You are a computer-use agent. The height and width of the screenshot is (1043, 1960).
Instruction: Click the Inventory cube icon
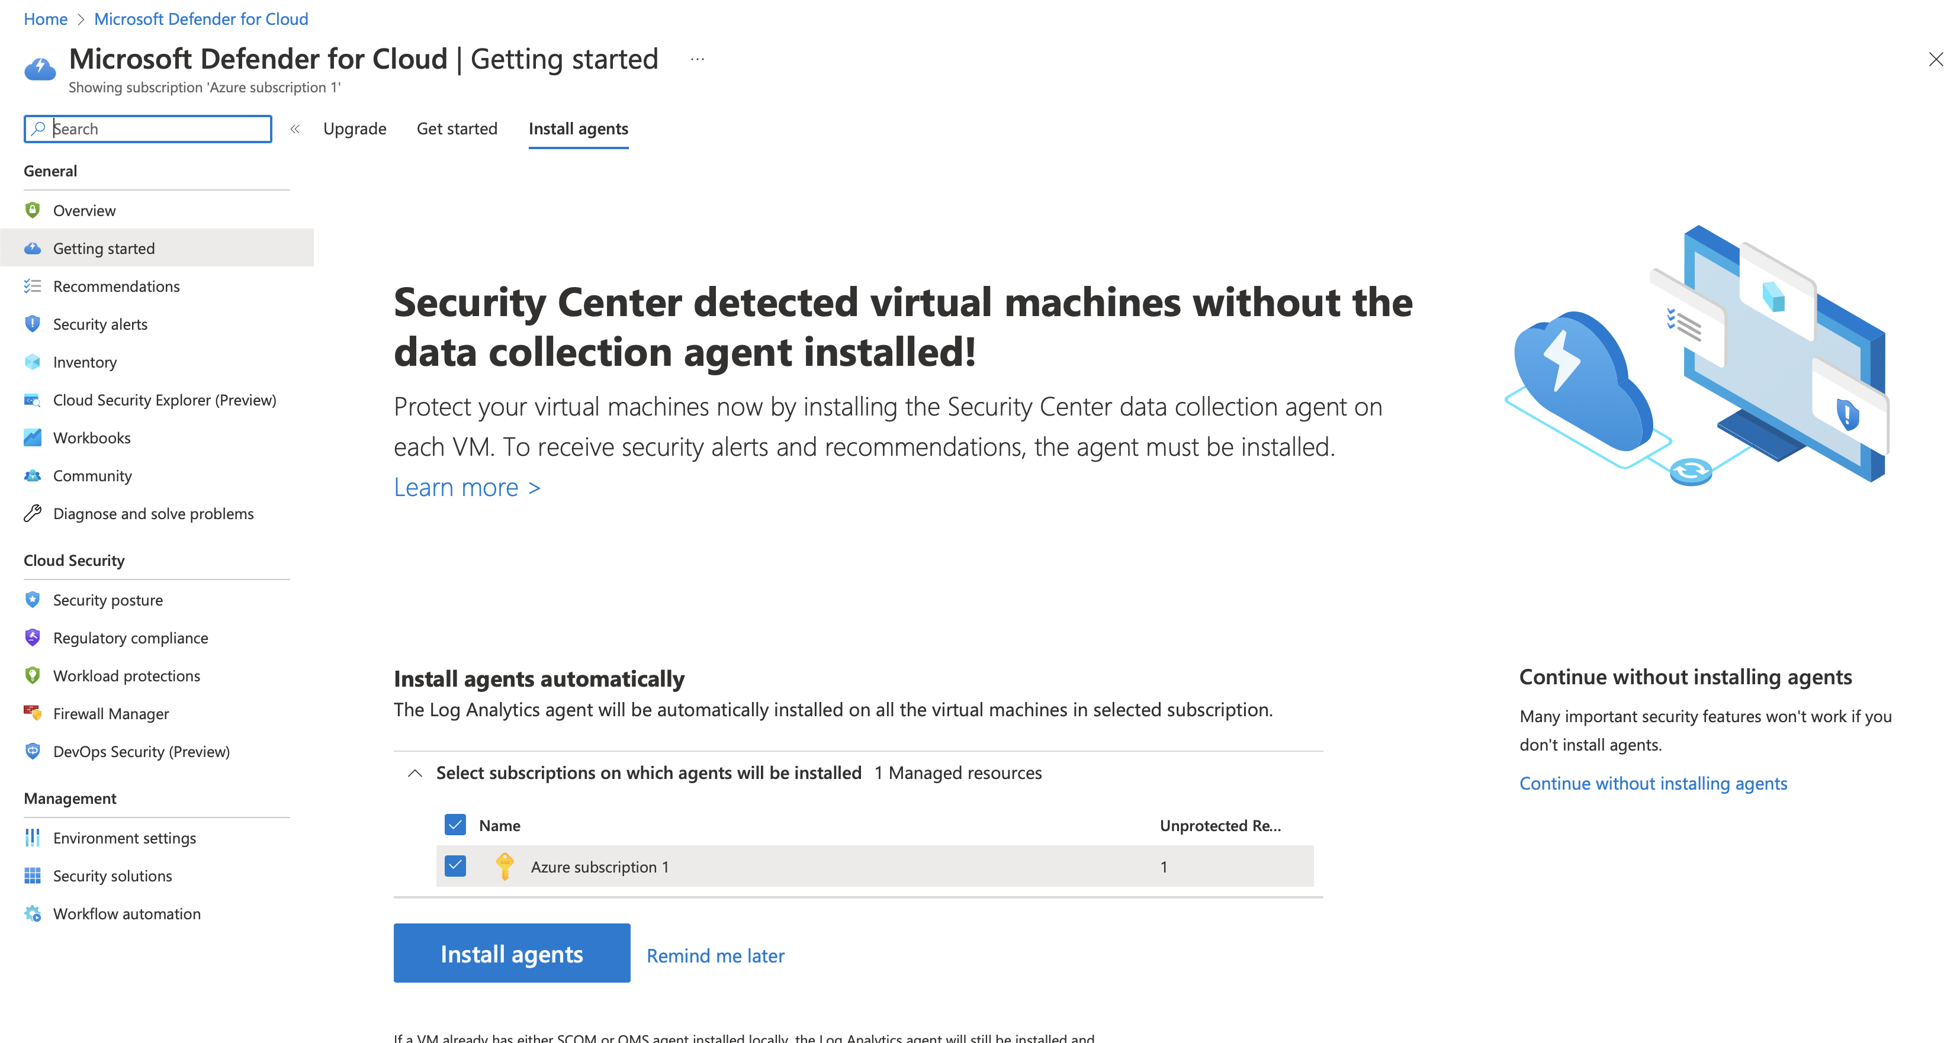click(x=32, y=362)
